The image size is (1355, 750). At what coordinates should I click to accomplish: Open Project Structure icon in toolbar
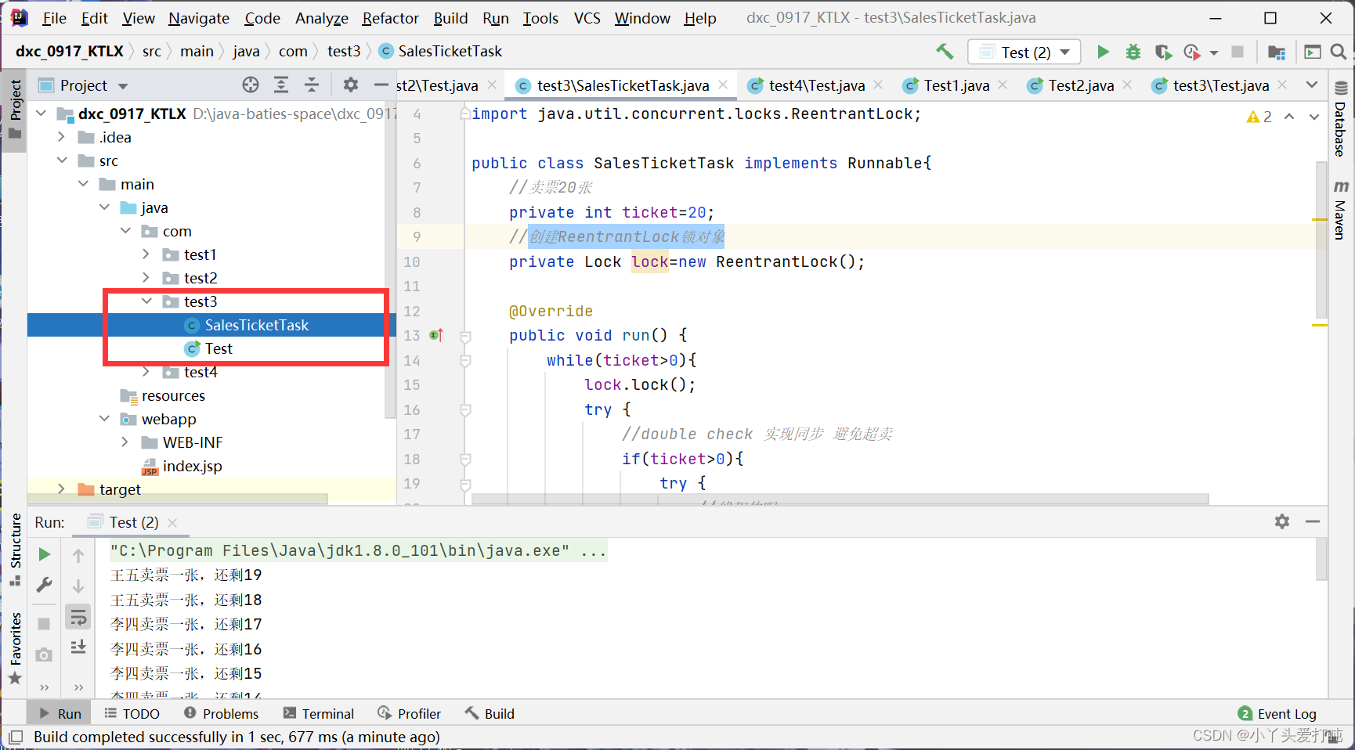(x=1277, y=52)
